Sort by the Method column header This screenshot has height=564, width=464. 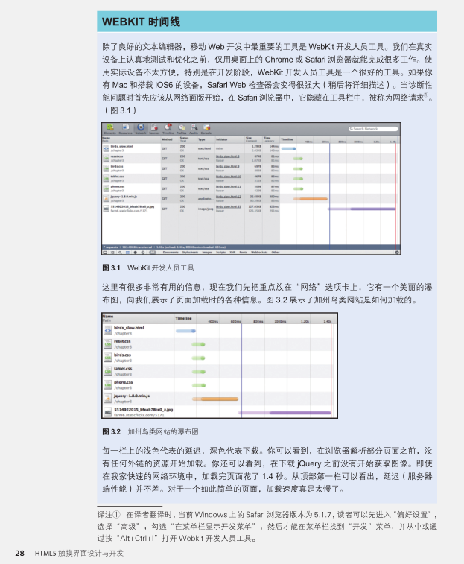click(x=170, y=139)
